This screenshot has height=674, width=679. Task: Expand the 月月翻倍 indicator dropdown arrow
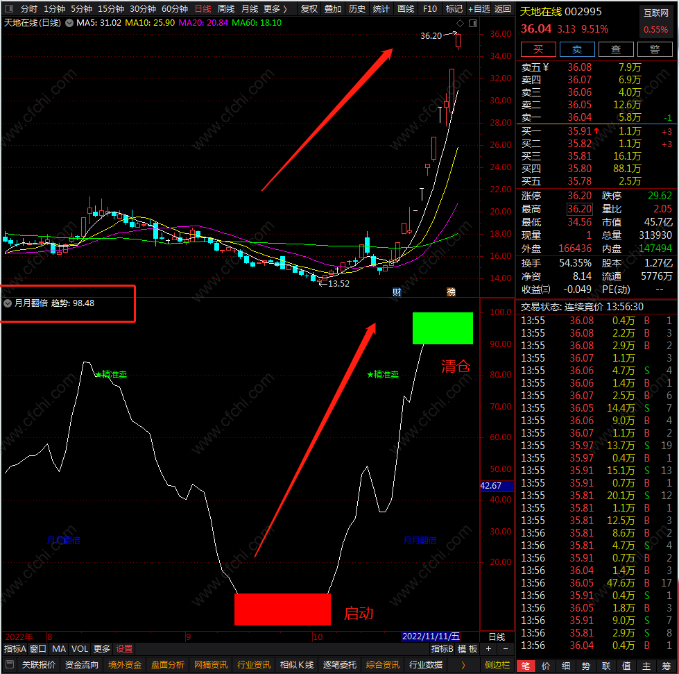click(x=8, y=303)
